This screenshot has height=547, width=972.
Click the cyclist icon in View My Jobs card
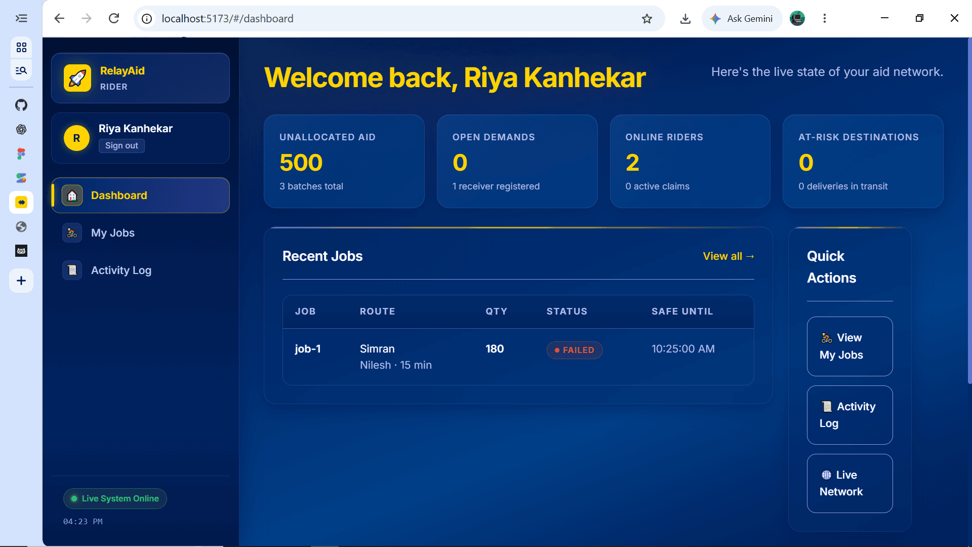pyautogui.click(x=826, y=338)
